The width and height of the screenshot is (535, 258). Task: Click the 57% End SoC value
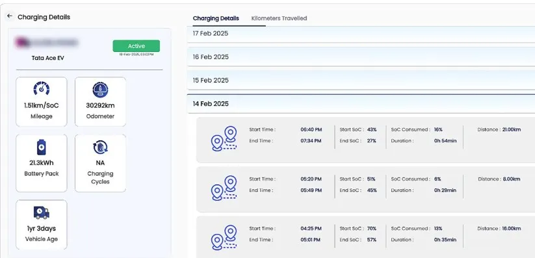372,240
